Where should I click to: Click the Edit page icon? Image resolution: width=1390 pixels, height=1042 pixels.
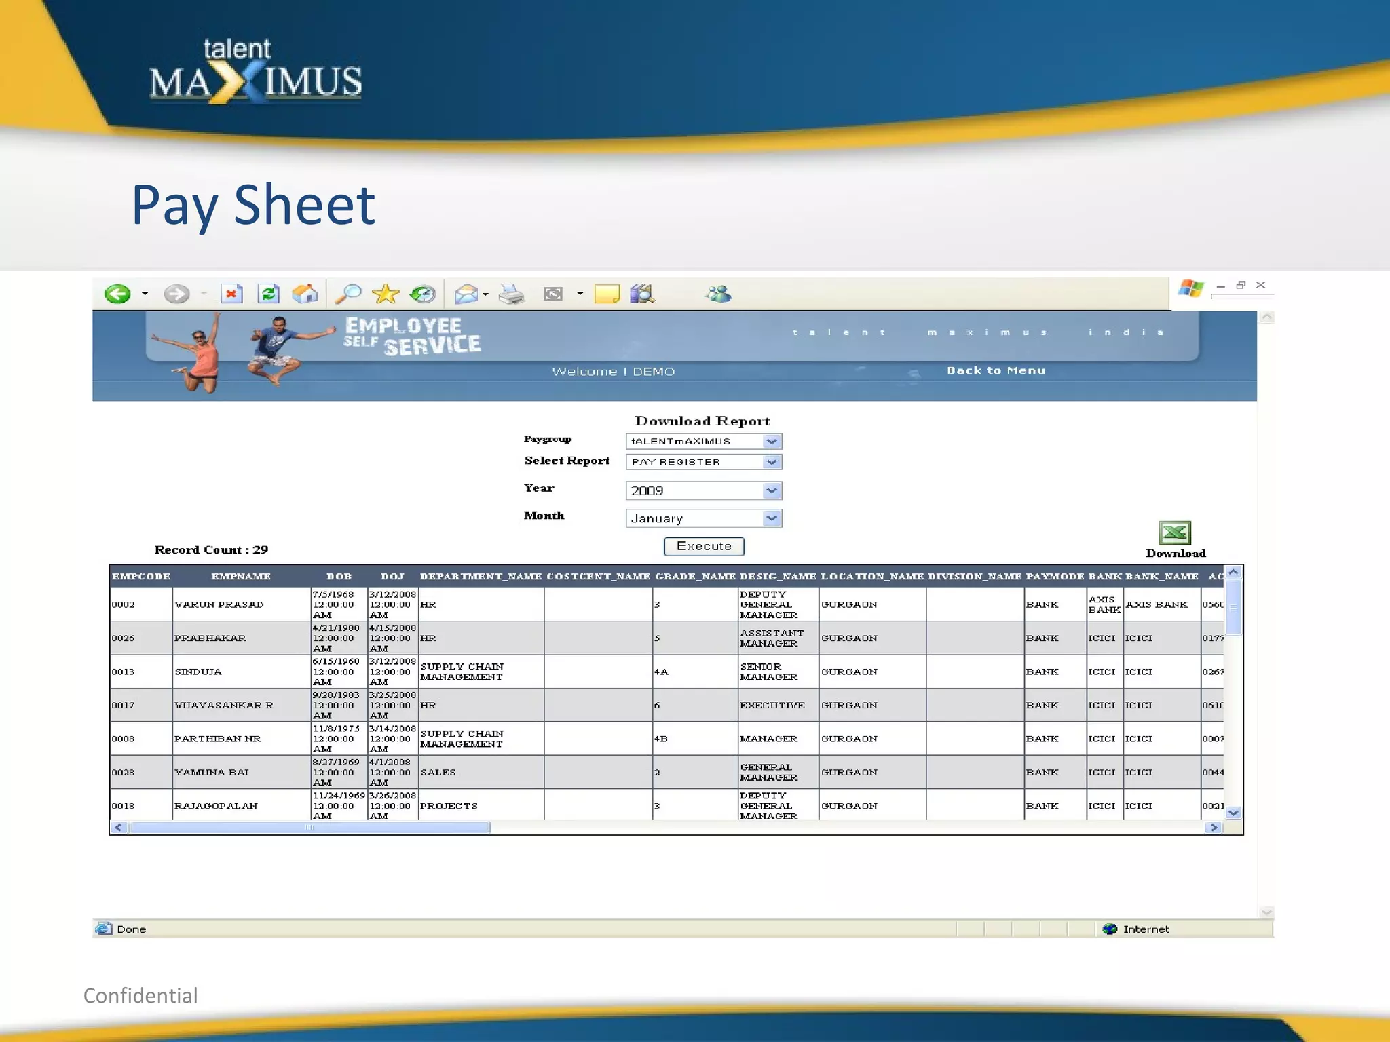(x=553, y=294)
